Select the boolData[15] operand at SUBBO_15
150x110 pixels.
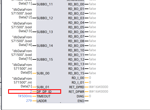coord(22,55)
